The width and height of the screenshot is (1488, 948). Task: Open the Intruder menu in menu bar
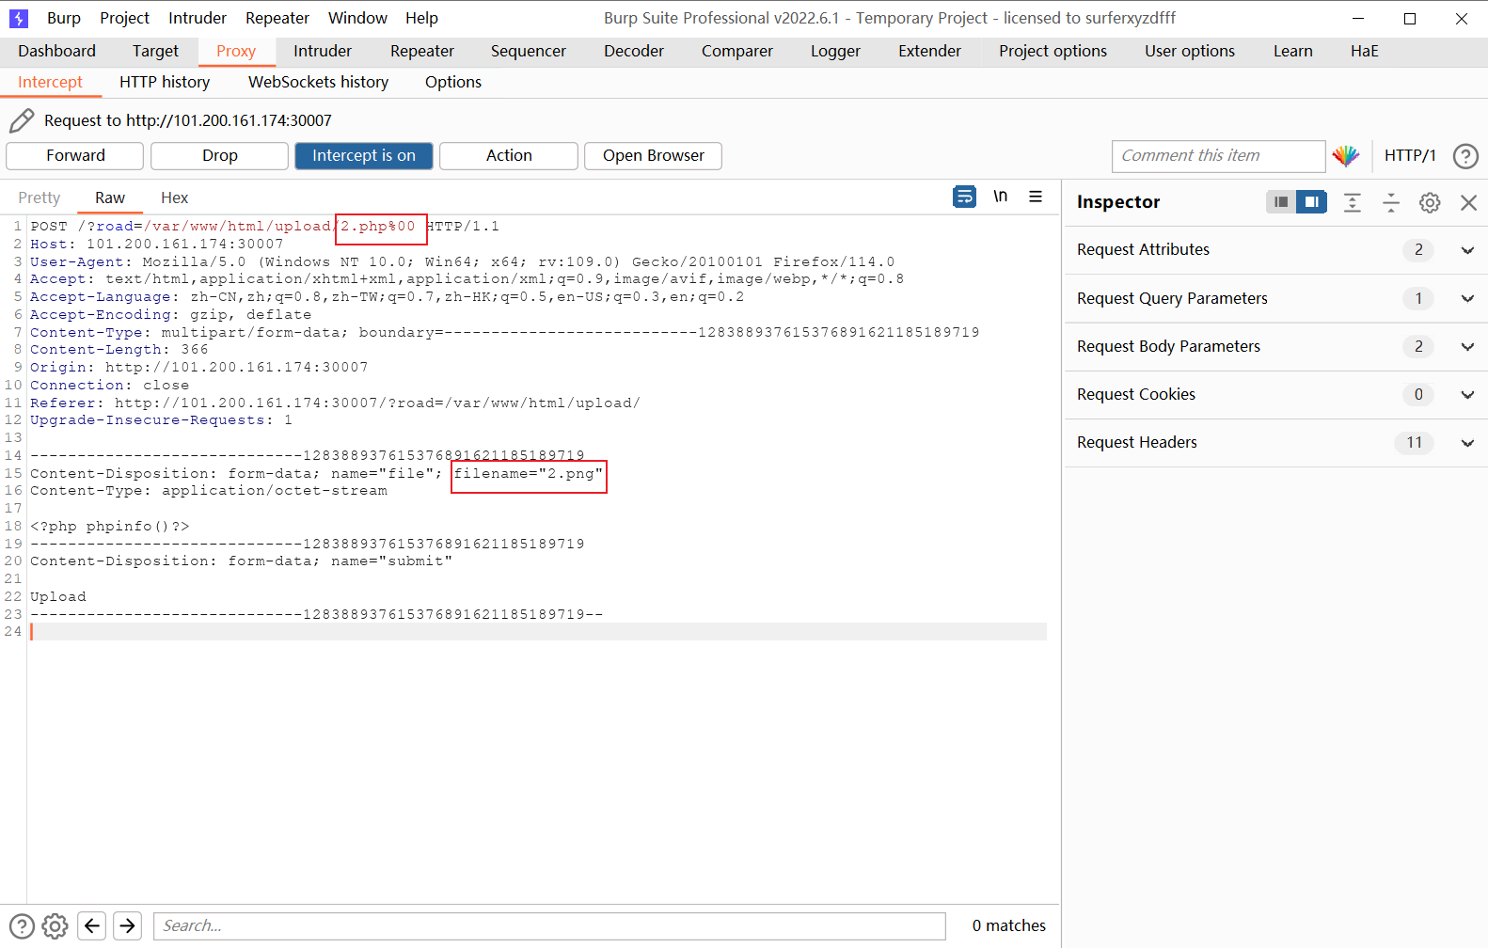198,18
